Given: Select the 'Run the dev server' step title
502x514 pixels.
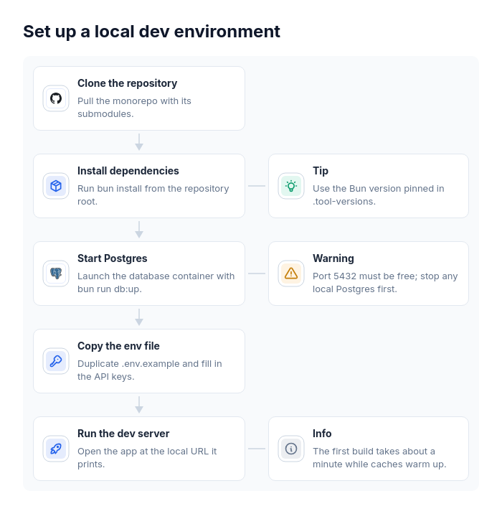Looking at the screenshot, I should pyautogui.click(x=123, y=434).
